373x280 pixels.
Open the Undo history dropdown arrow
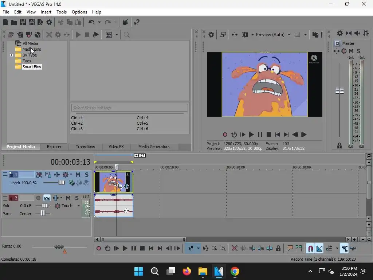(x=99, y=22)
